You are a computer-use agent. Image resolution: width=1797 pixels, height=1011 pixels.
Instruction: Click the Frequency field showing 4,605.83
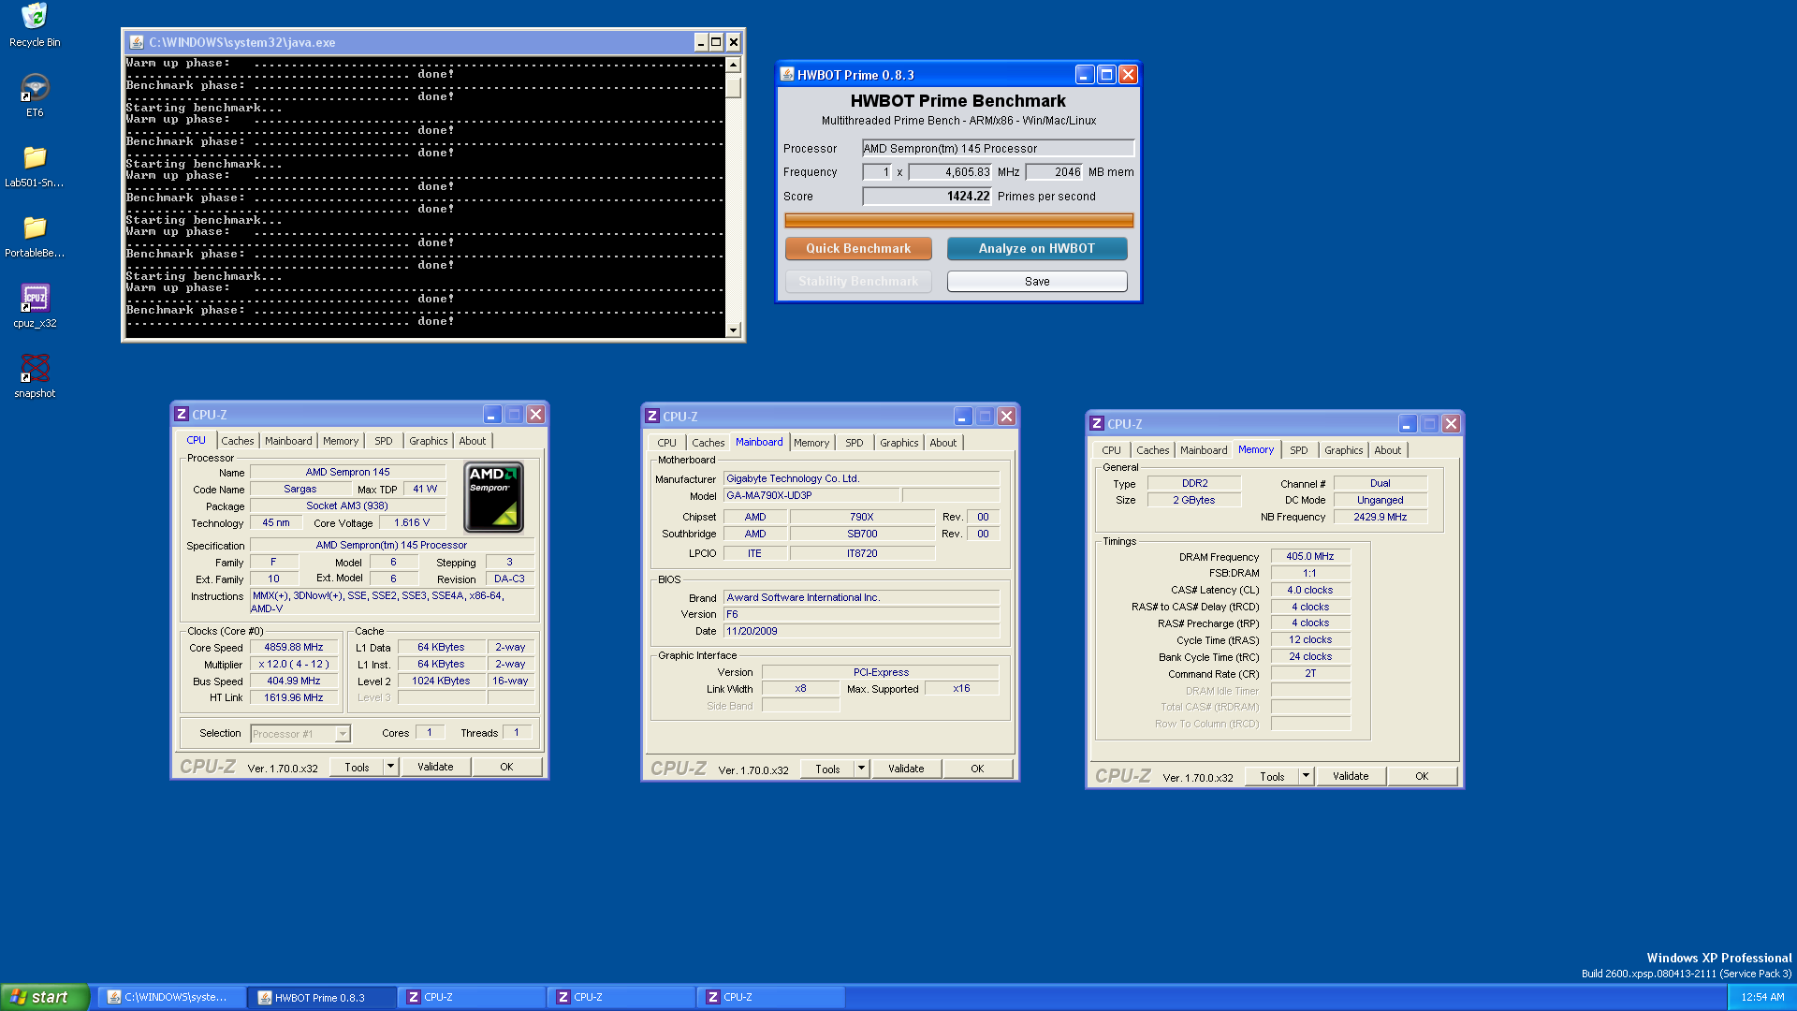(x=950, y=172)
